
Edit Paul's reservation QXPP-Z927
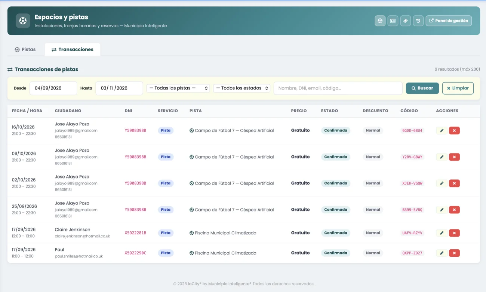[x=442, y=253]
